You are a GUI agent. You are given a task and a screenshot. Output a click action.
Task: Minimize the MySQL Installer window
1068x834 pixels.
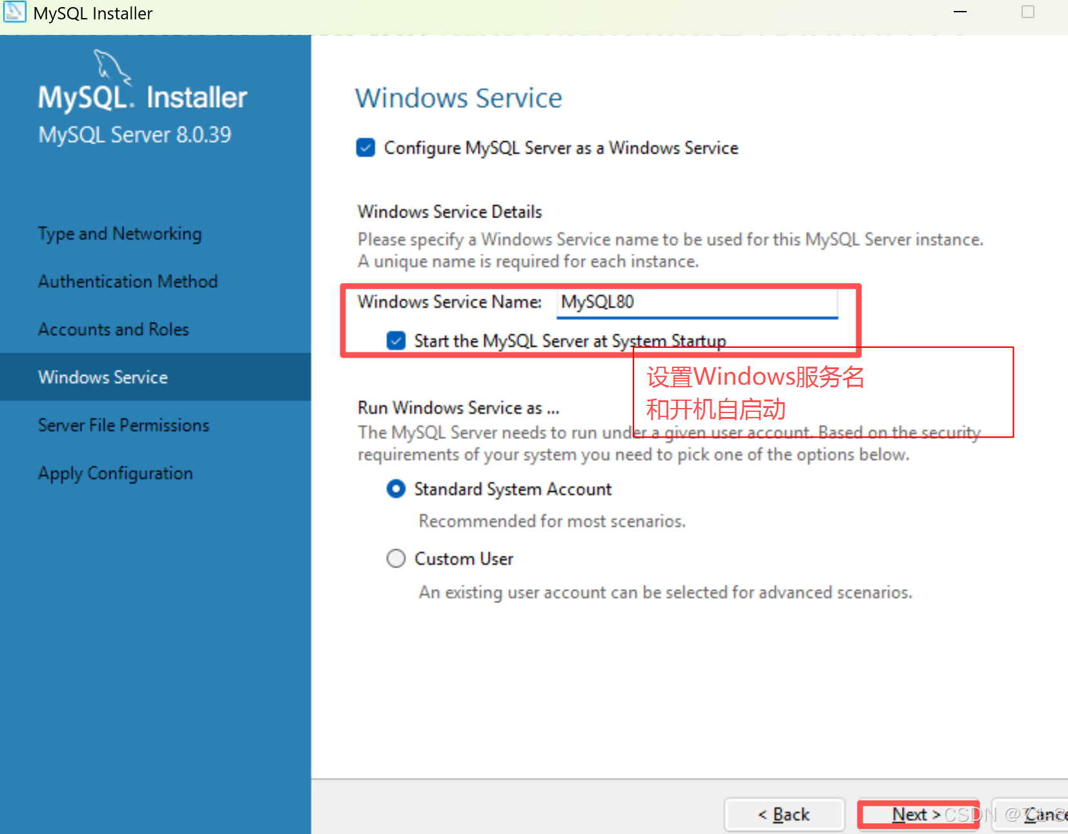pyautogui.click(x=960, y=12)
